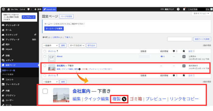Open 購読ブログ reader link
Viewport: 213px width, 111px height.
point(167,9)
